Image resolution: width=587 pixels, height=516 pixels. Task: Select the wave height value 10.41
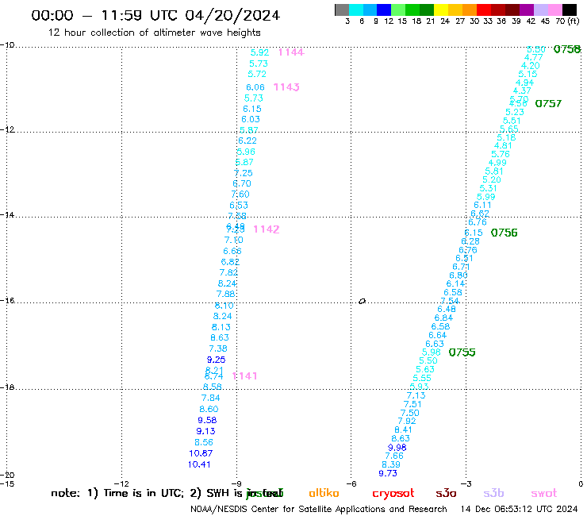[199, 464]
